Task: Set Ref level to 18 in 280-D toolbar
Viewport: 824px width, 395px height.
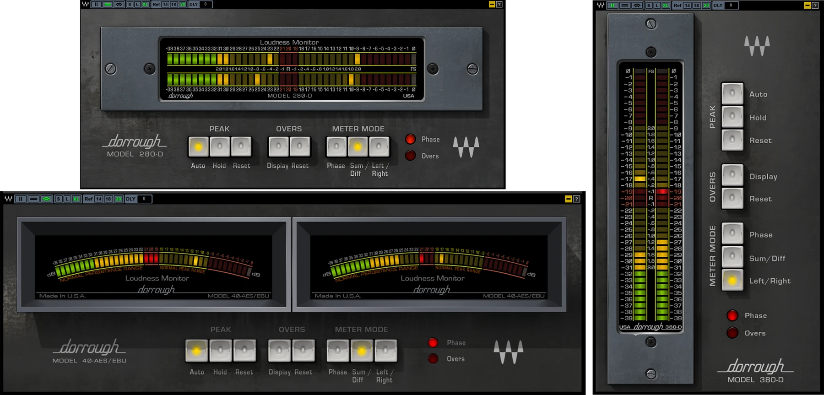Action: (x=173, y=4)
